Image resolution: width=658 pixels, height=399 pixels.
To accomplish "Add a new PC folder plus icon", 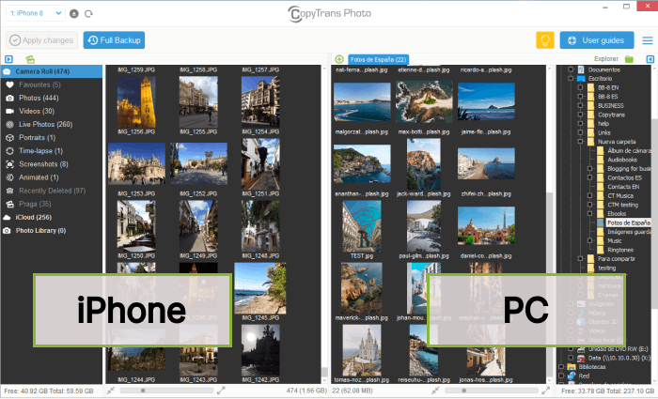I will [x=339, y=59].
